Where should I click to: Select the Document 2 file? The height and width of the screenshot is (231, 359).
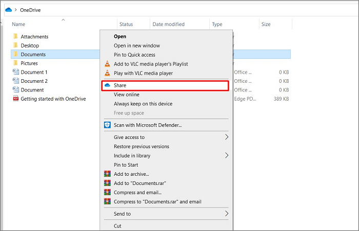coord(34,81)
